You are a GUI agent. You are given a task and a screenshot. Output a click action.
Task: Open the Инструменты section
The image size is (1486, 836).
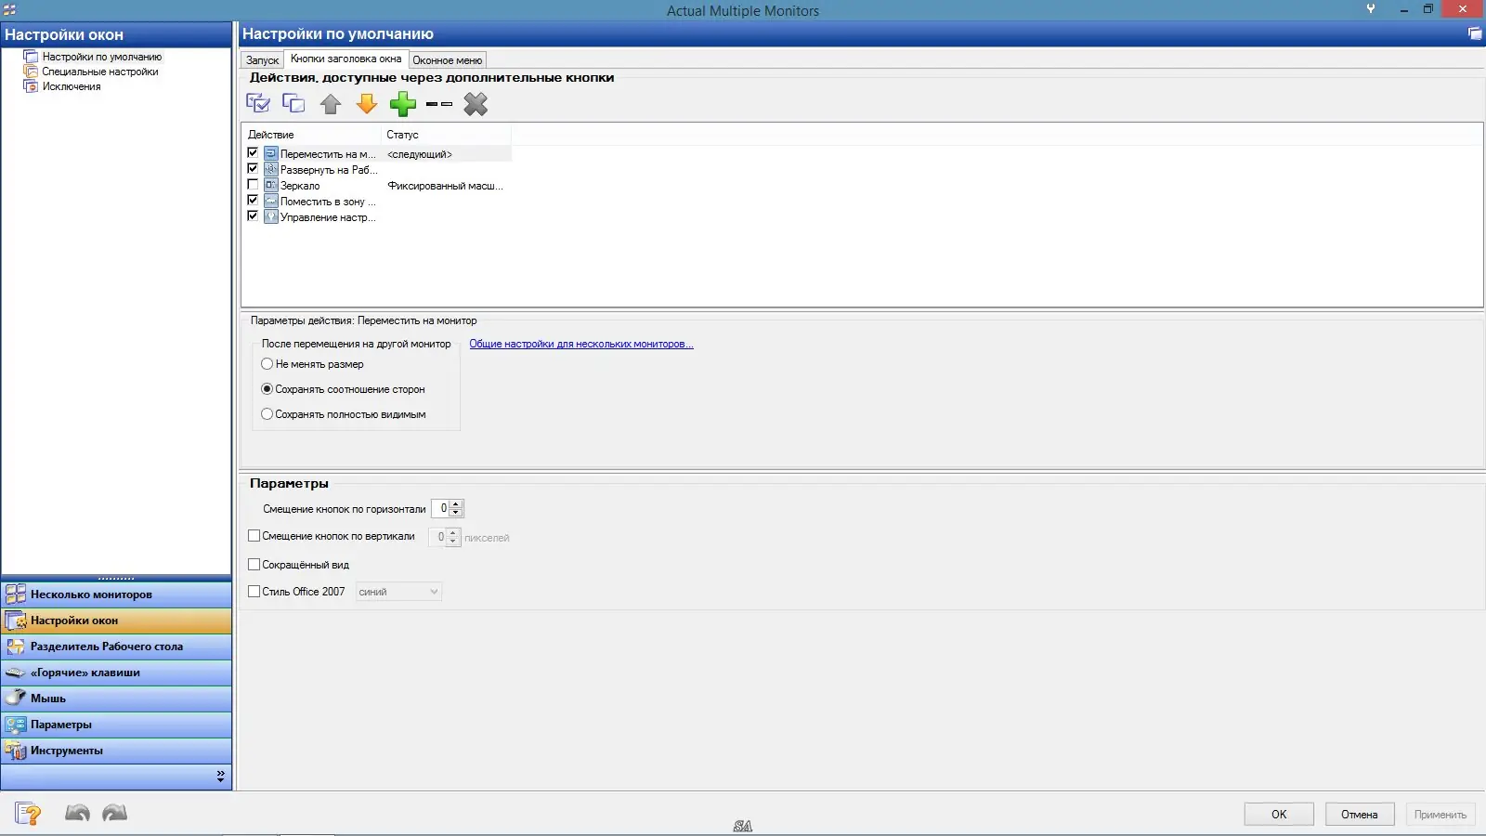point(116,751)
